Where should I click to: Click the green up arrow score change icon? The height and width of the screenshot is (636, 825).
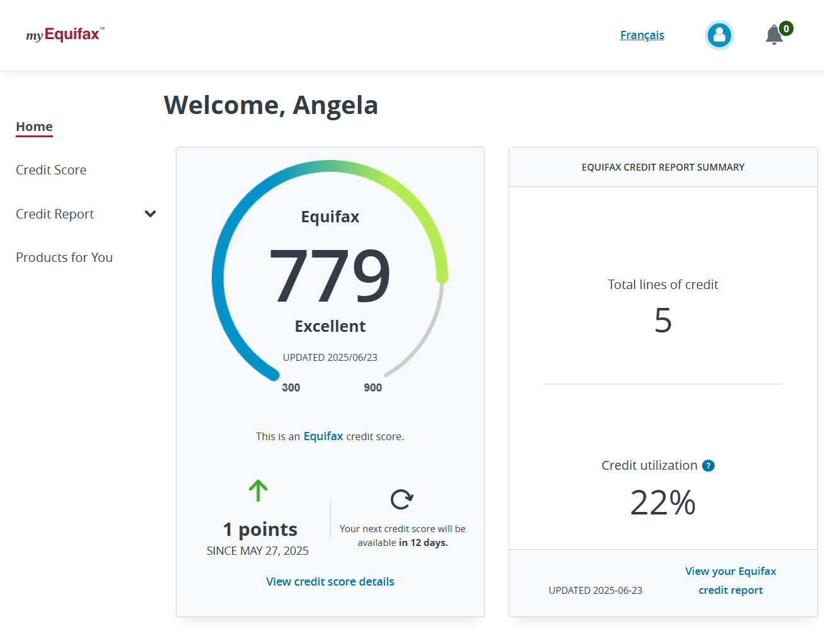click(x=258, y=491)
